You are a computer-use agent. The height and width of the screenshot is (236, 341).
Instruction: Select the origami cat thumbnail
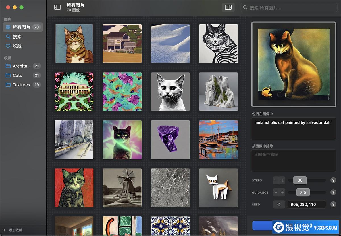tap(218, 188)
